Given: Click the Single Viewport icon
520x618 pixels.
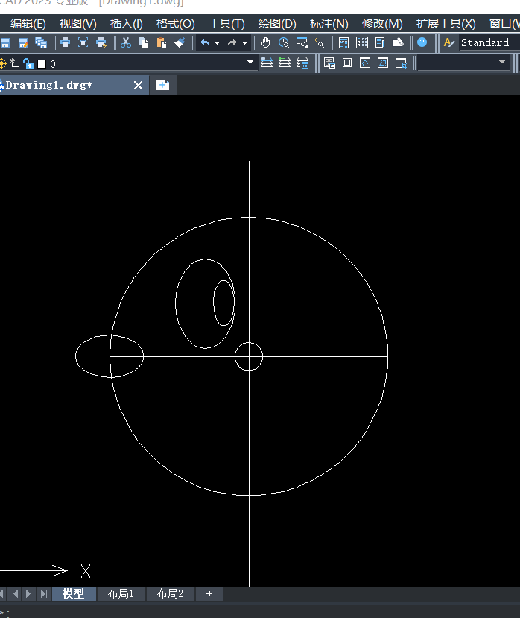Looking at the screenshot, I should [347, 63].
